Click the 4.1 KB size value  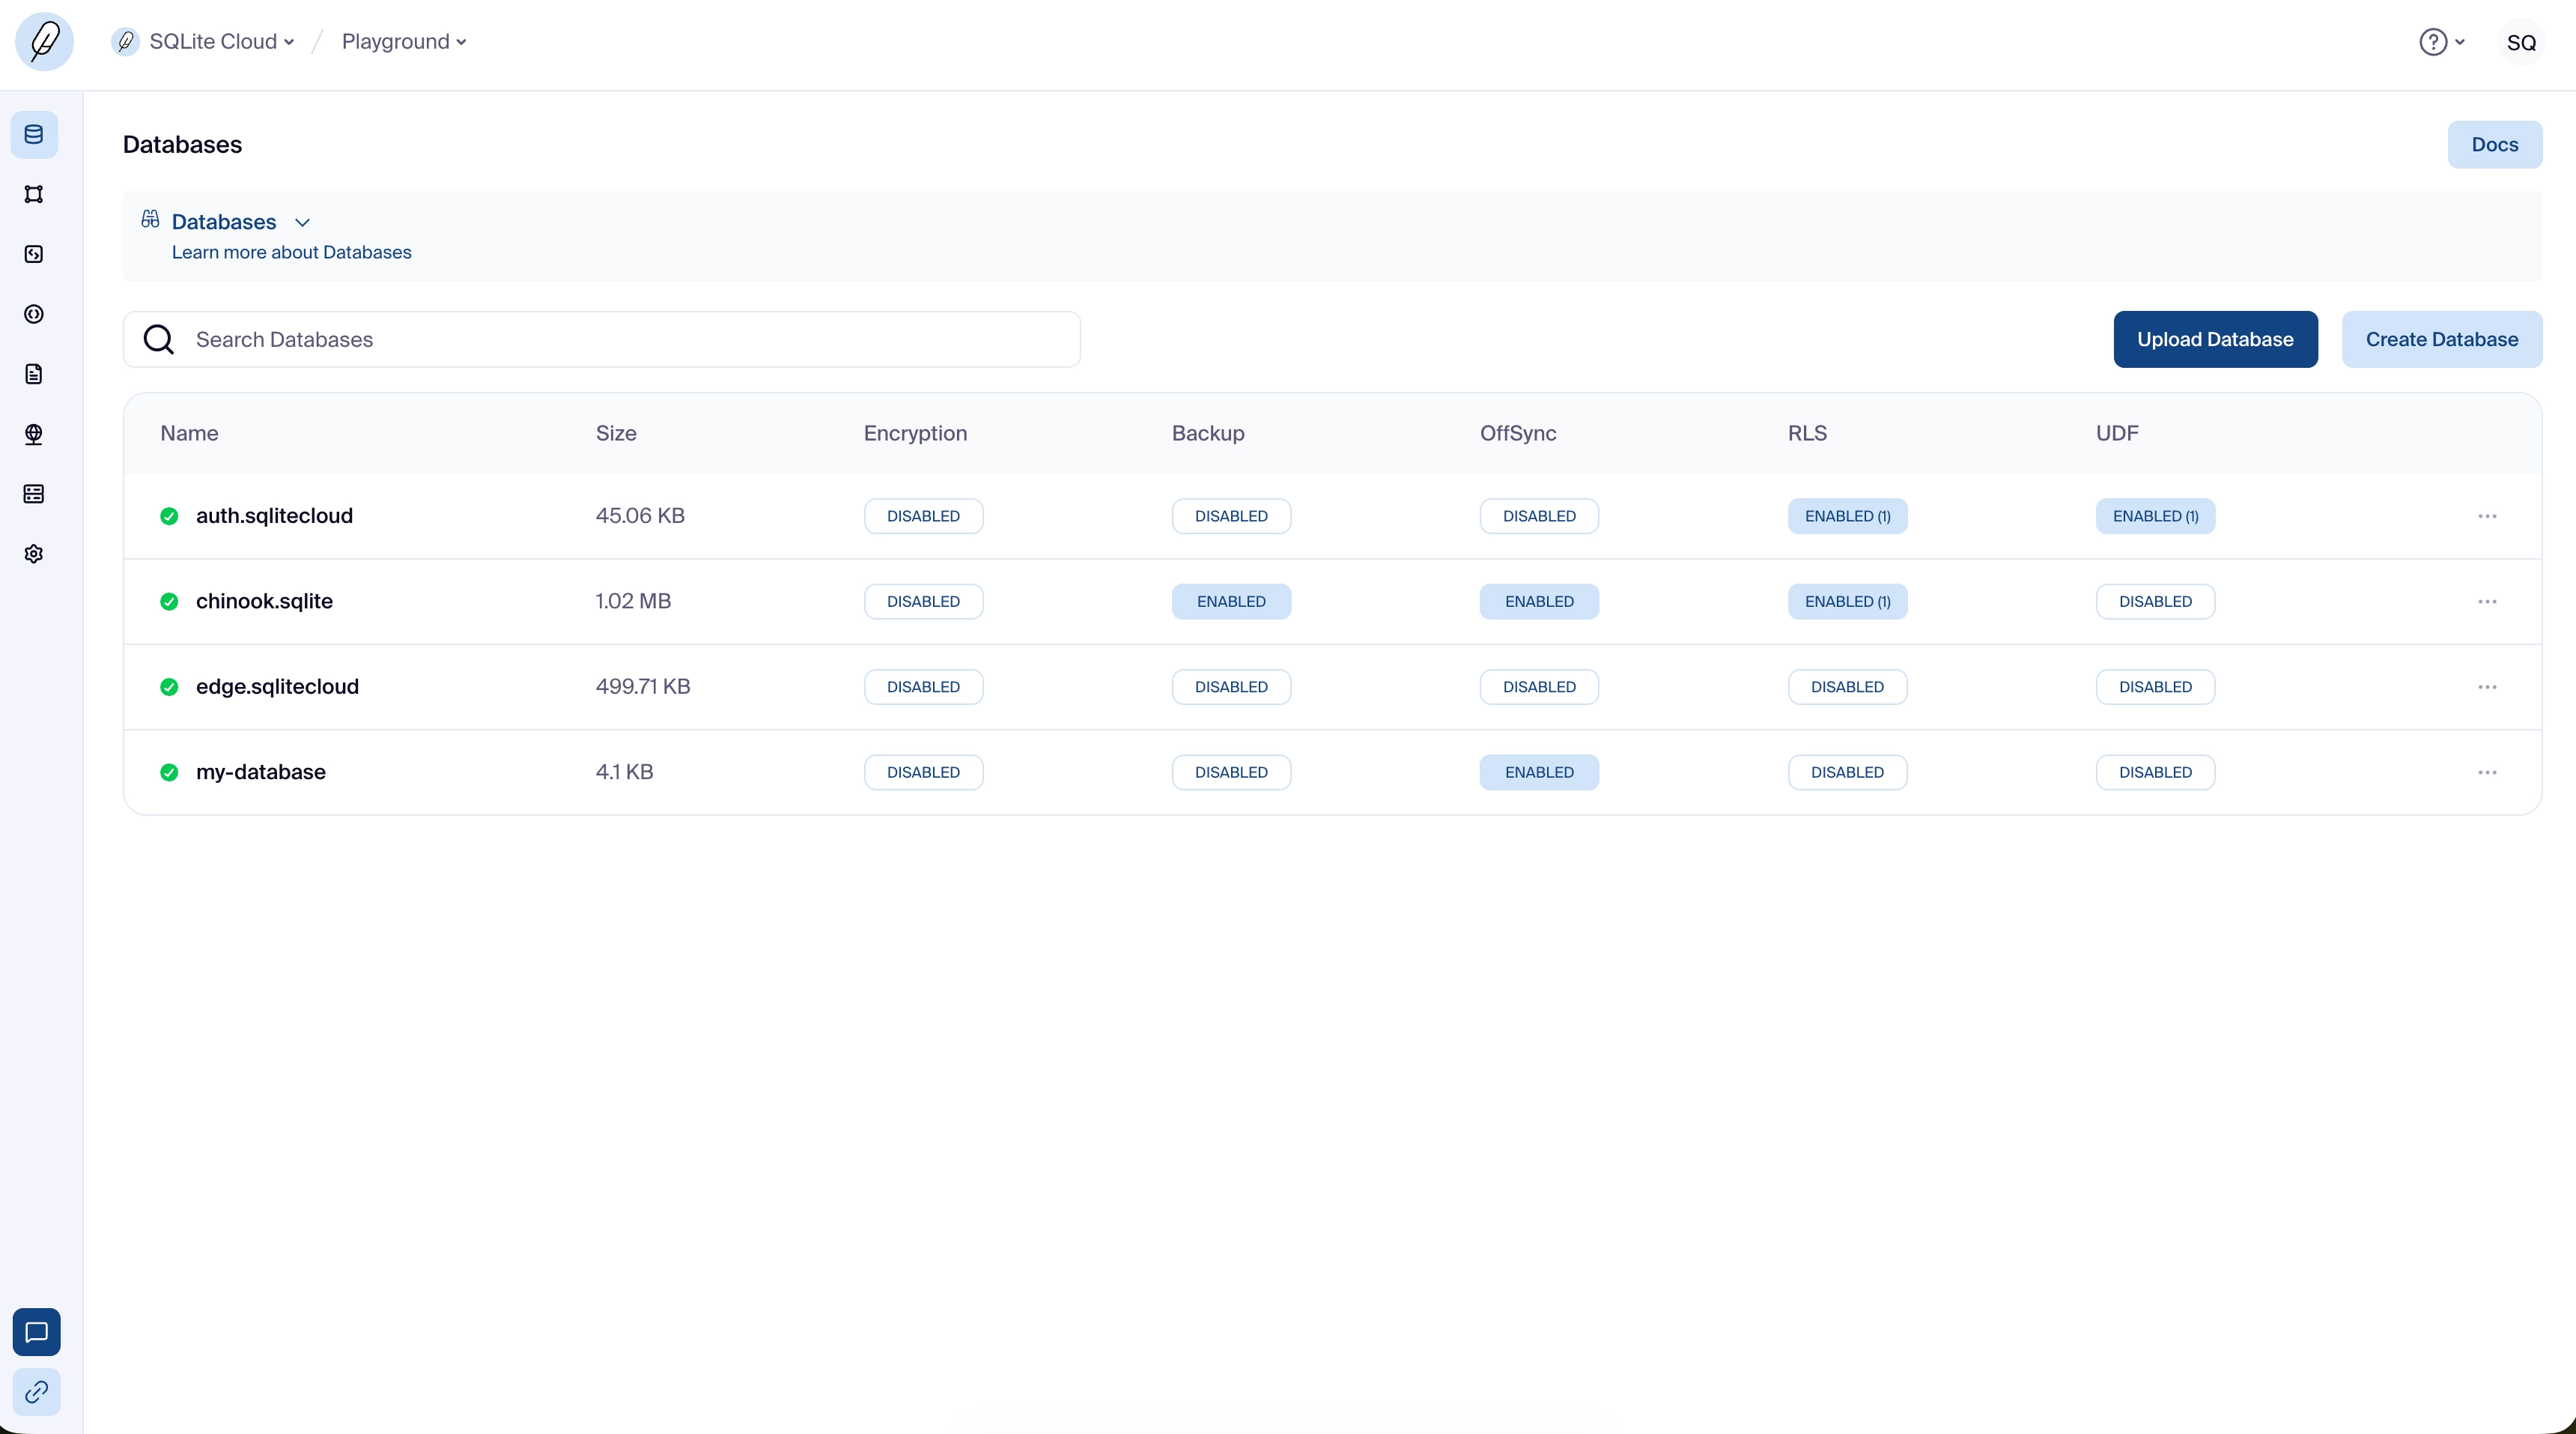[x=624, y=772]
